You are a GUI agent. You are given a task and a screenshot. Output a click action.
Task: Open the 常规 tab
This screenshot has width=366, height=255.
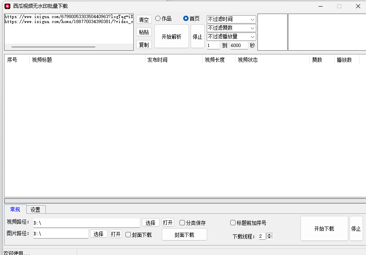click(15, 209)
